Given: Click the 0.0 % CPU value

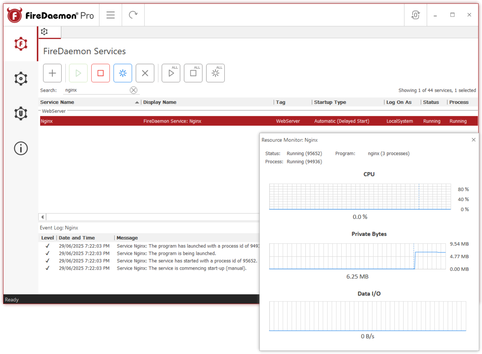Looking at the screenshot, I should tap(360, 217).
